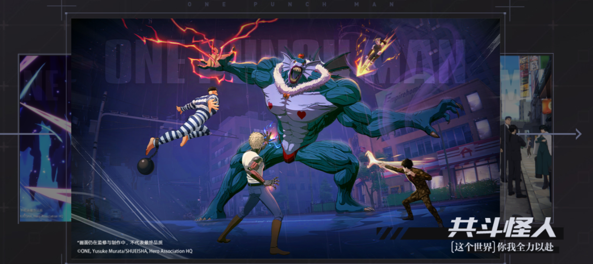Click the crosshair marker at the top right
Screen dimensions: 593x264
point(509,6)
